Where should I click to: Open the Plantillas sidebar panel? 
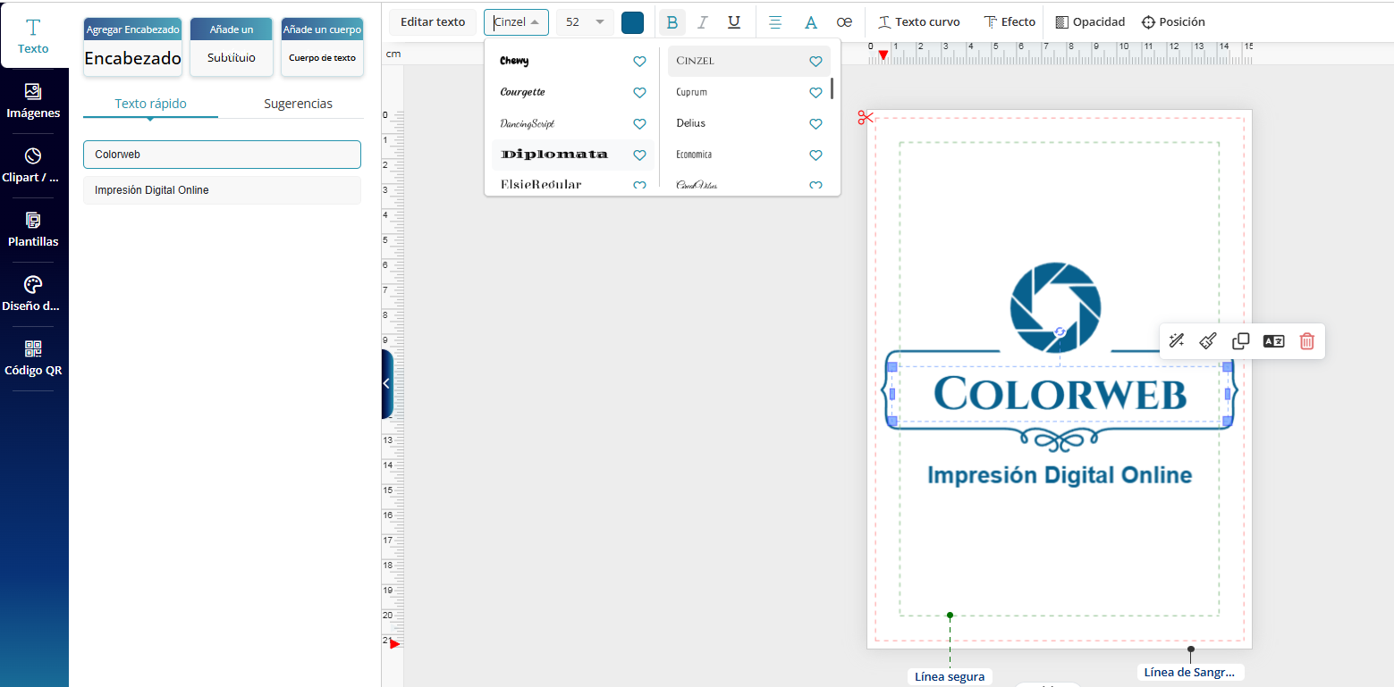tap(33, 230)
